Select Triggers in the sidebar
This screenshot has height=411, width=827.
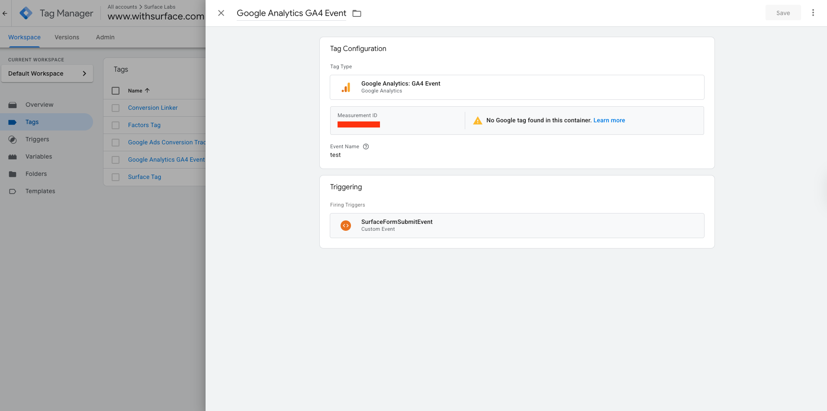[37, 139]
